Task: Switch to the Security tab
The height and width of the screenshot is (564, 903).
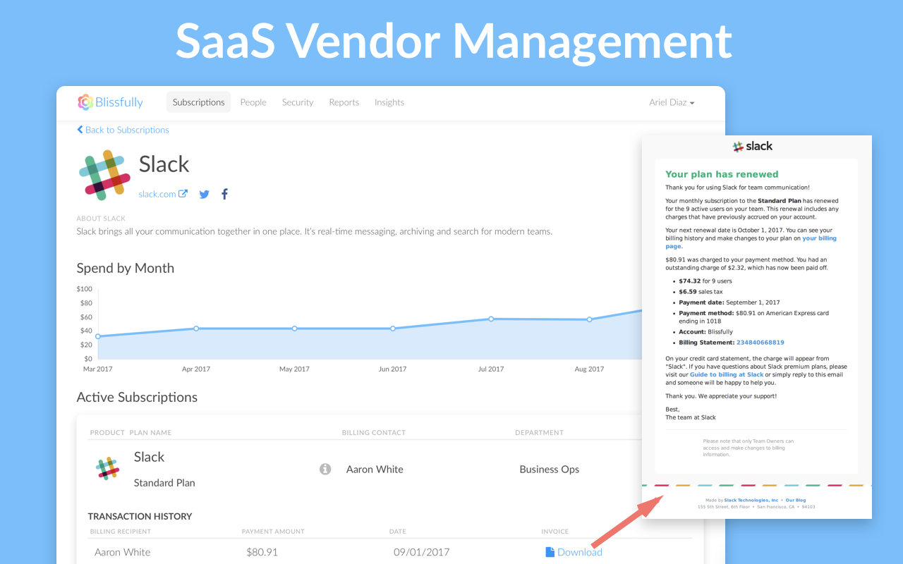Action: (x=298, y=102)
